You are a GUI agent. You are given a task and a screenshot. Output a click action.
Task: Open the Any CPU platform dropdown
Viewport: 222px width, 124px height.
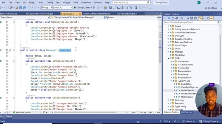pyautogui.click(x=63, y=8)
